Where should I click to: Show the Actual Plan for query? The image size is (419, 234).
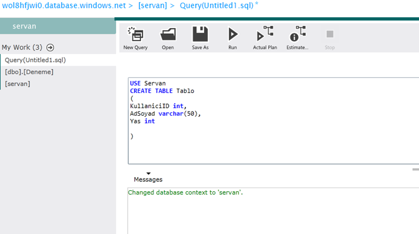click(265, 38)
